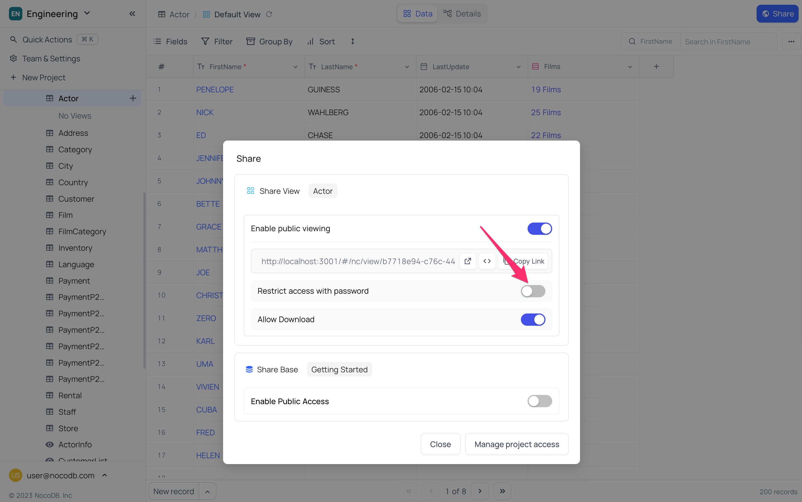Screen dimensions: 802x502
Task: Click the open external link icon
Action: pos(467,261)
